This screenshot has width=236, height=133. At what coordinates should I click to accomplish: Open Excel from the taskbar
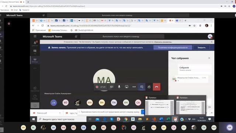click(x=168, y=119)
